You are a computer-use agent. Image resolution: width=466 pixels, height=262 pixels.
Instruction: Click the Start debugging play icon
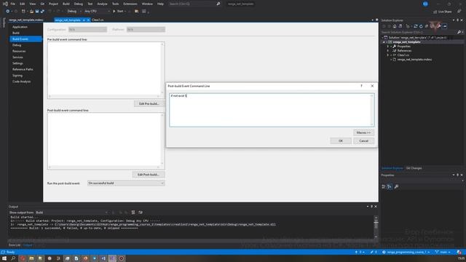click(x=114, y=12)
